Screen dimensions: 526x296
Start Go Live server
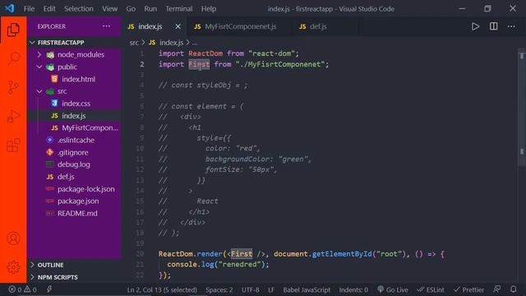393,289
